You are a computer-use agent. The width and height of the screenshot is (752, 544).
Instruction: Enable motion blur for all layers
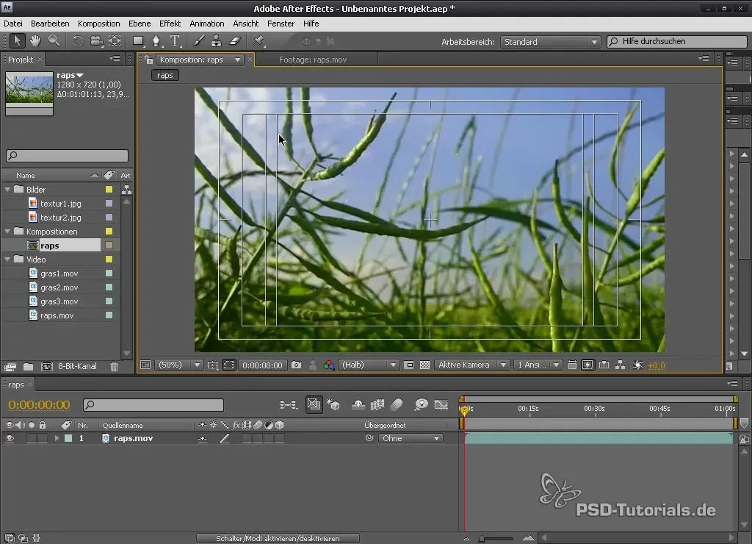(x=396, y=405)
